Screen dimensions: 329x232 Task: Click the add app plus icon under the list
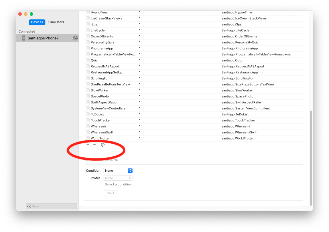[x=88, y=145]
